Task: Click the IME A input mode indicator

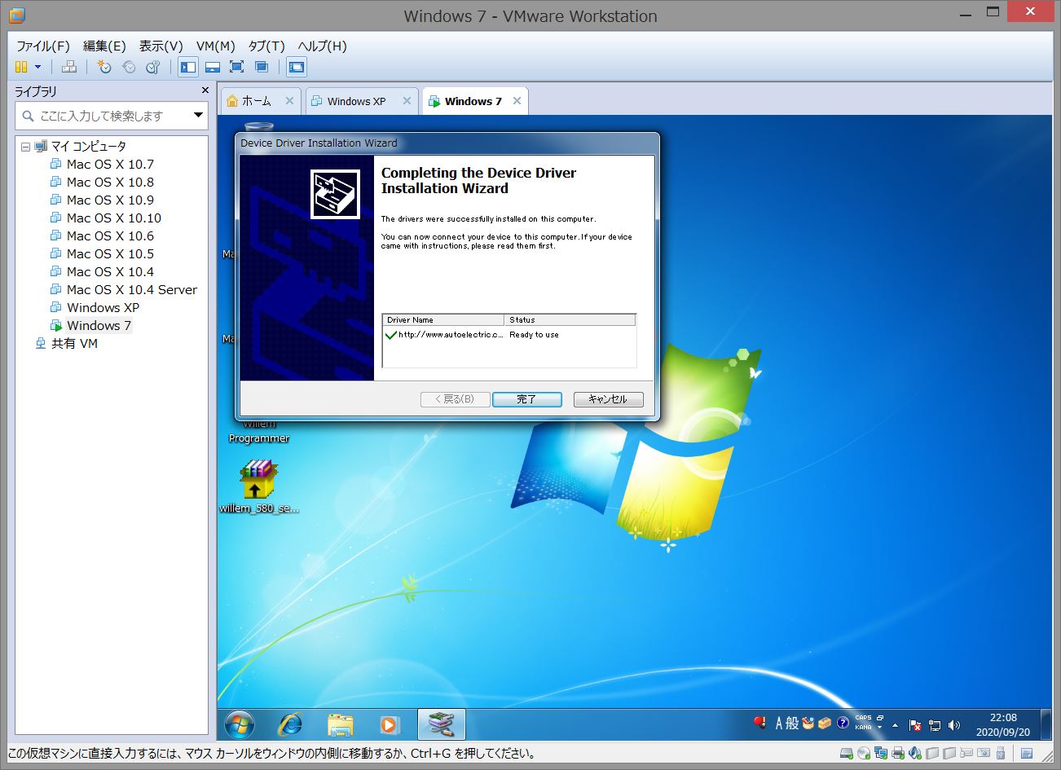Action: coord(780,723)
